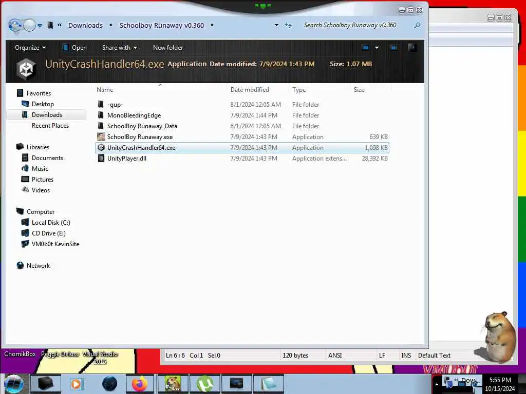This screenshot has width=526, height=394.
Task: Click ANSI encoding in editor status bar
Action: click(x=335, y=356)
